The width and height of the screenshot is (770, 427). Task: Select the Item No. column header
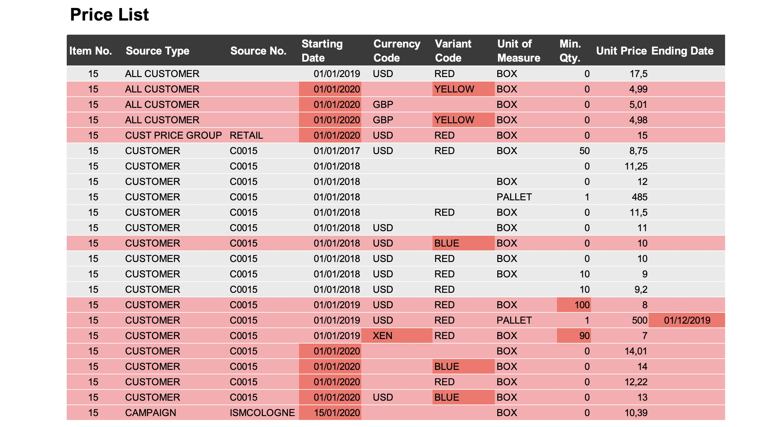(90, 51)
